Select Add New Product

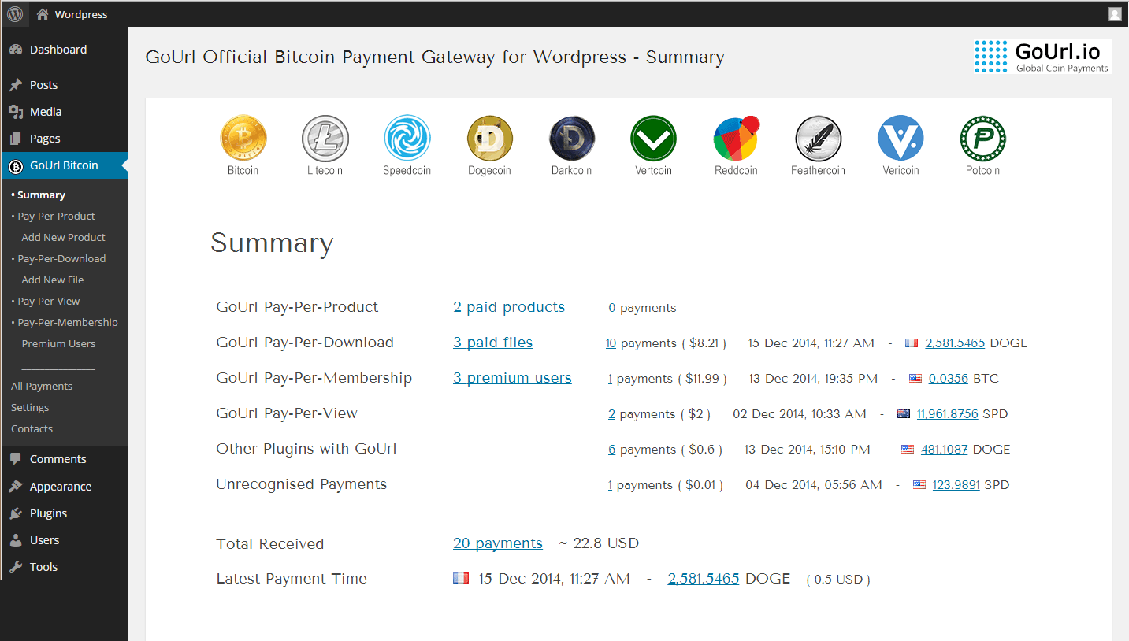coord(63,237)
